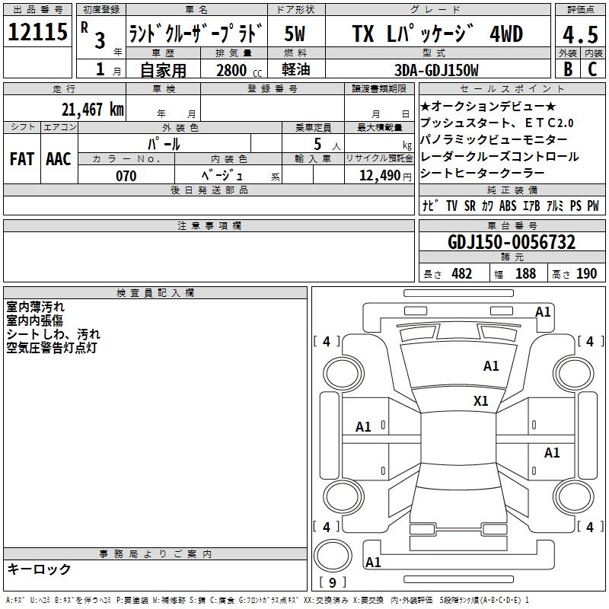Screen dimensions: 609x609
Task: Click the FAT shift type cell
Action: (x=22, y=158)
